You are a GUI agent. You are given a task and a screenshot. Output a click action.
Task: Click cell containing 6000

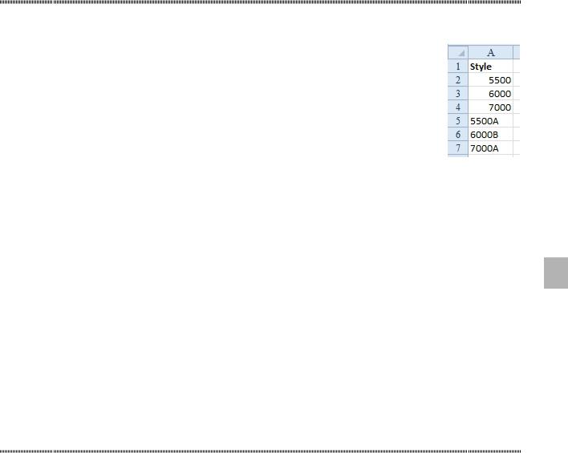(x=491, y=94)
